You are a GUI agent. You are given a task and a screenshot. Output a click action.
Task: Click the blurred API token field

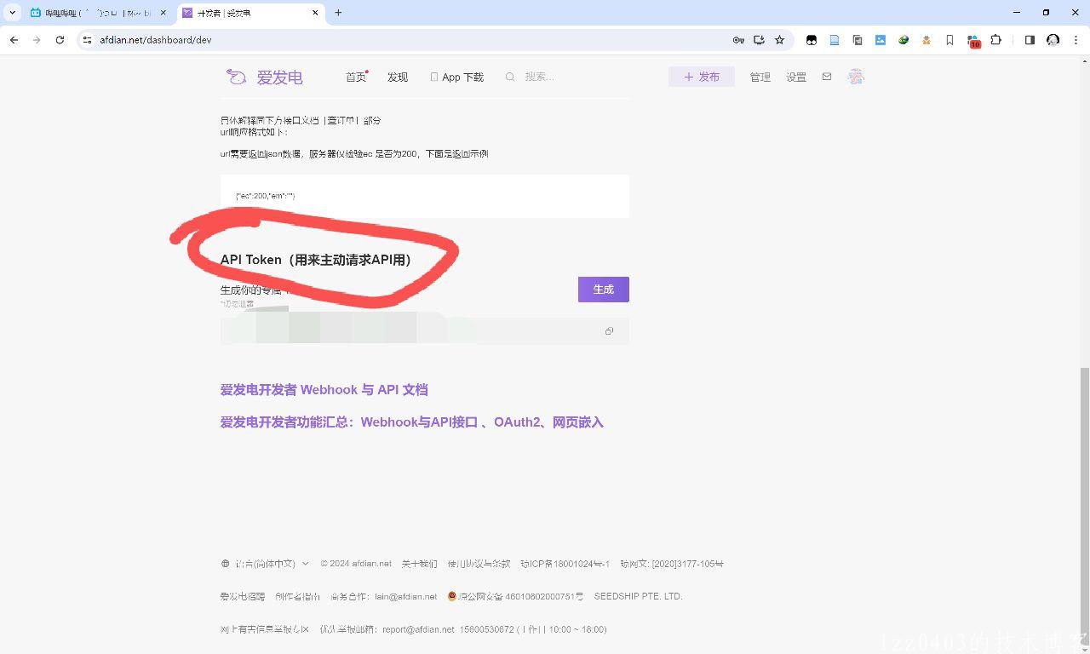425,331
